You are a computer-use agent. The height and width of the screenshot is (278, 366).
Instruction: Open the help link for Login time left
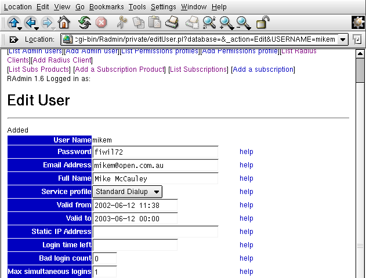247,245
